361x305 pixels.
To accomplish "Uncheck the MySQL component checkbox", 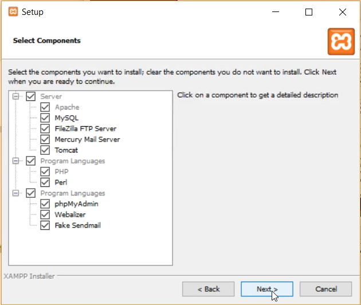I will [46, 118].
